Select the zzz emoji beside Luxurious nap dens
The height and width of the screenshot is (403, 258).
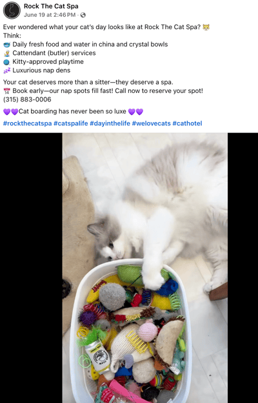pyautogui.click(x=6, y=70)
